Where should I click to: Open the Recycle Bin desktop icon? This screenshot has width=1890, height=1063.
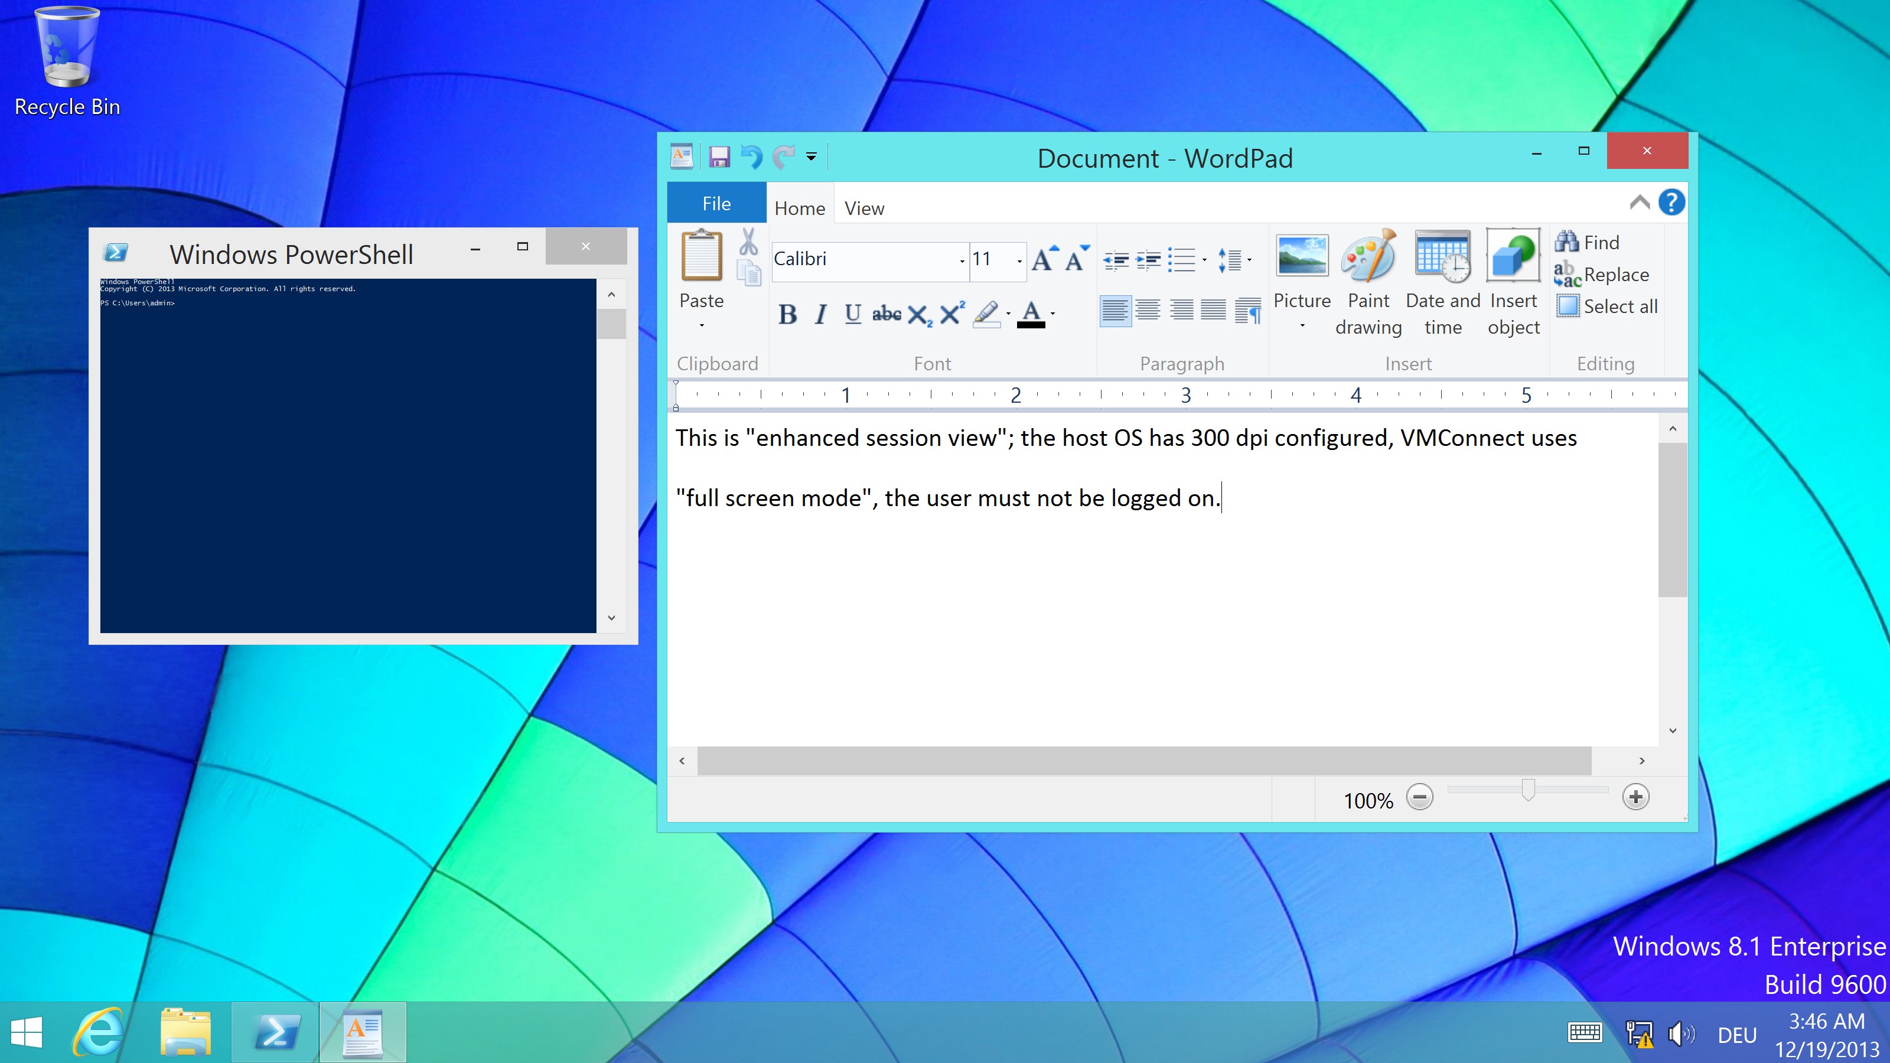(67, 61)
